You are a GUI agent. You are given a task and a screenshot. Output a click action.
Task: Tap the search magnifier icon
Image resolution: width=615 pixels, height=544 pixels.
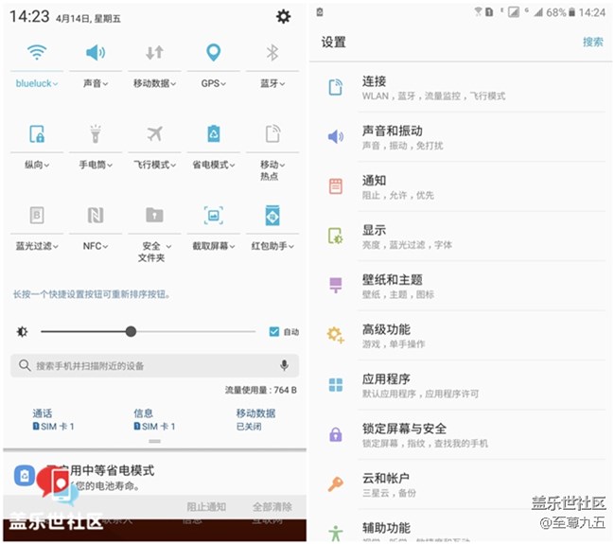pyautogui.click(x=25, y=365)
